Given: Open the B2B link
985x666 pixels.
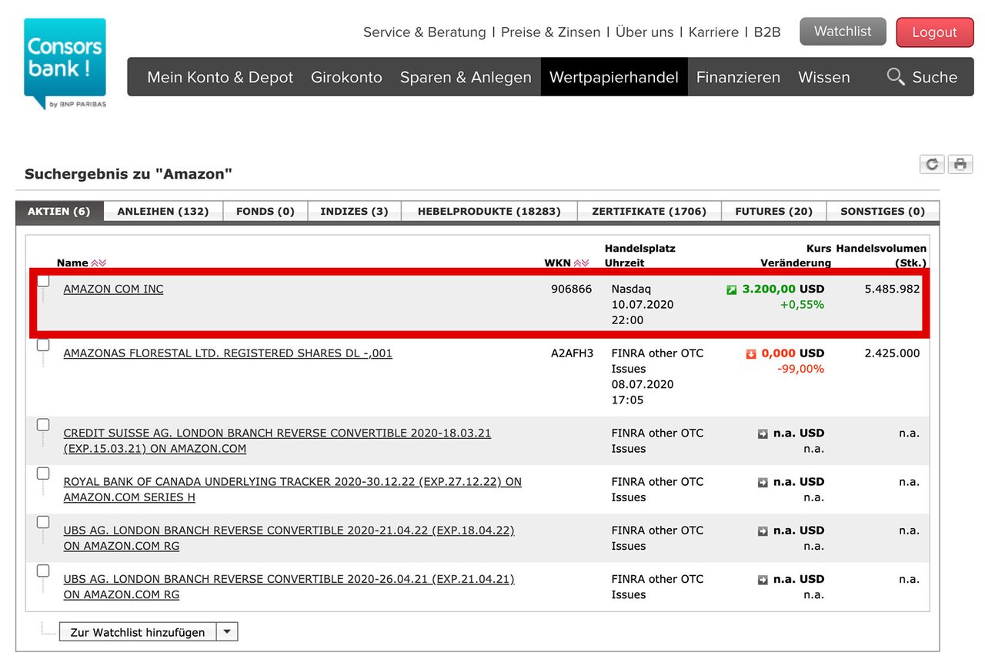Looking at the screenshot, I should [767, 32].
